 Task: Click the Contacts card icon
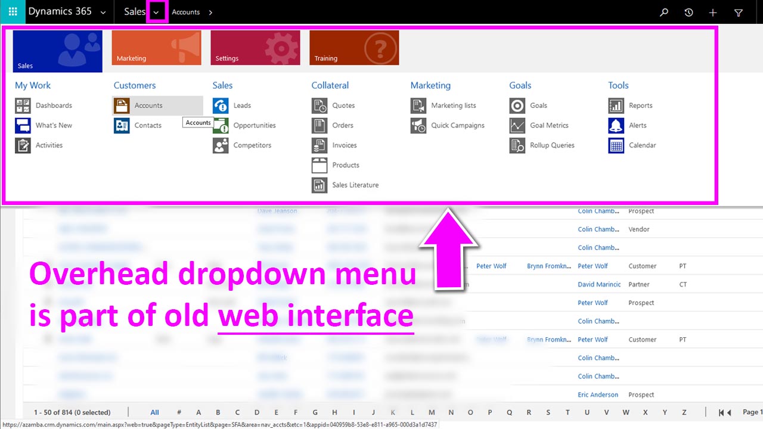[x=122, y=125]
